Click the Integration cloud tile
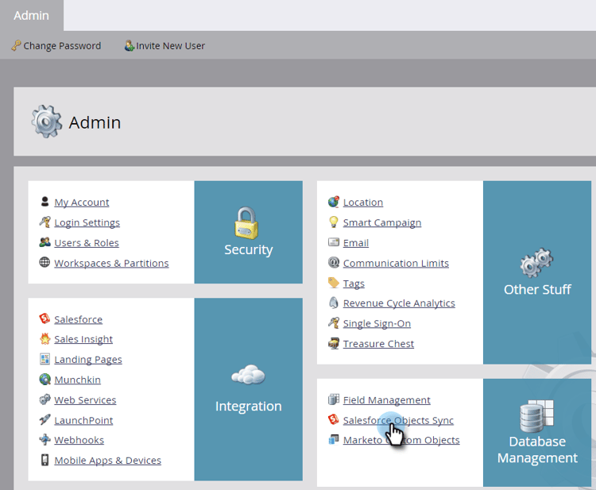The image size is (596, 490). pos(249,389)
